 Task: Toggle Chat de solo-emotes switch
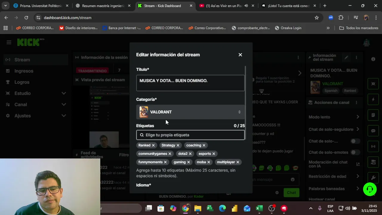click(x=355, y=152)
